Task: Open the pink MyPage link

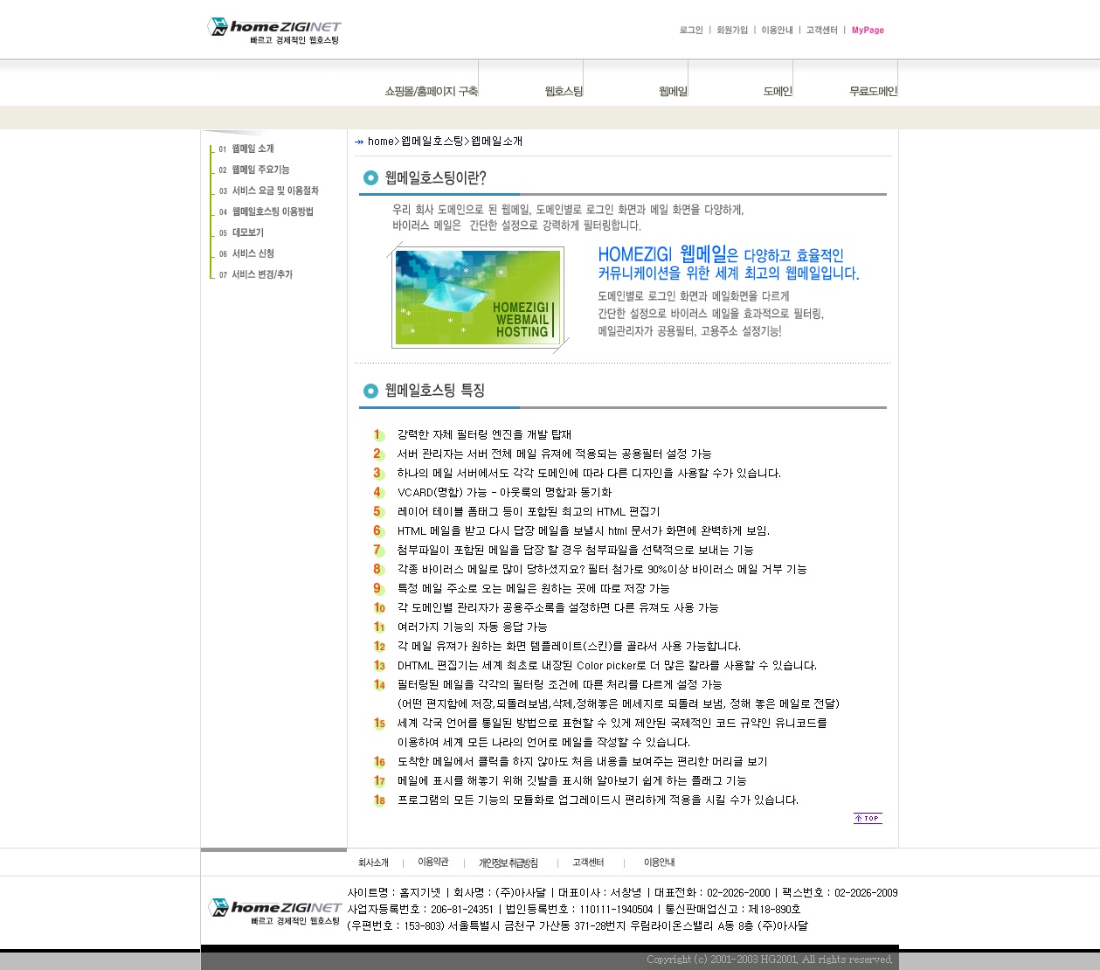Action: point(868,31)
